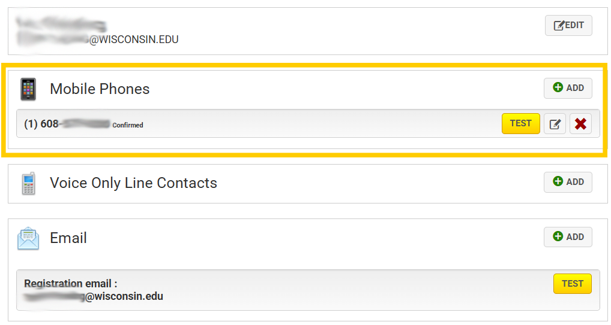Click the (1) 608 mobile phone number
The image size is (611, 325).
pos(67,124)
